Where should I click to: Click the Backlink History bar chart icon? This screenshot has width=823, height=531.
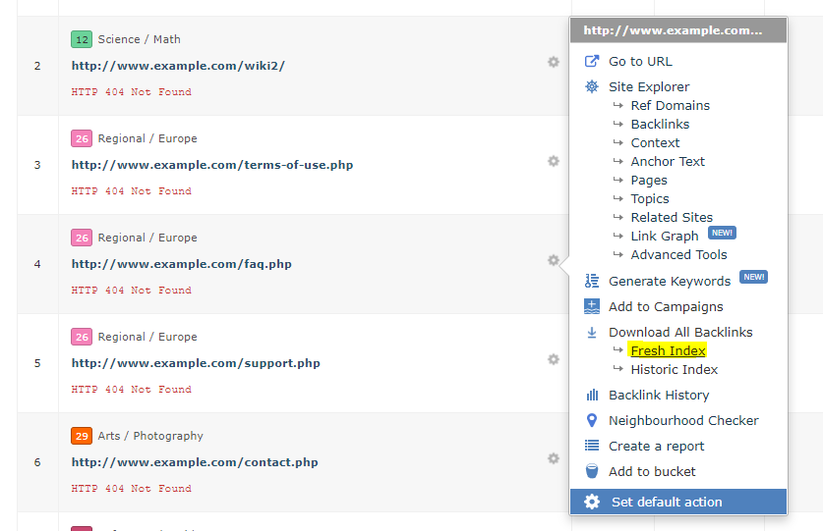tap(592, 395)
